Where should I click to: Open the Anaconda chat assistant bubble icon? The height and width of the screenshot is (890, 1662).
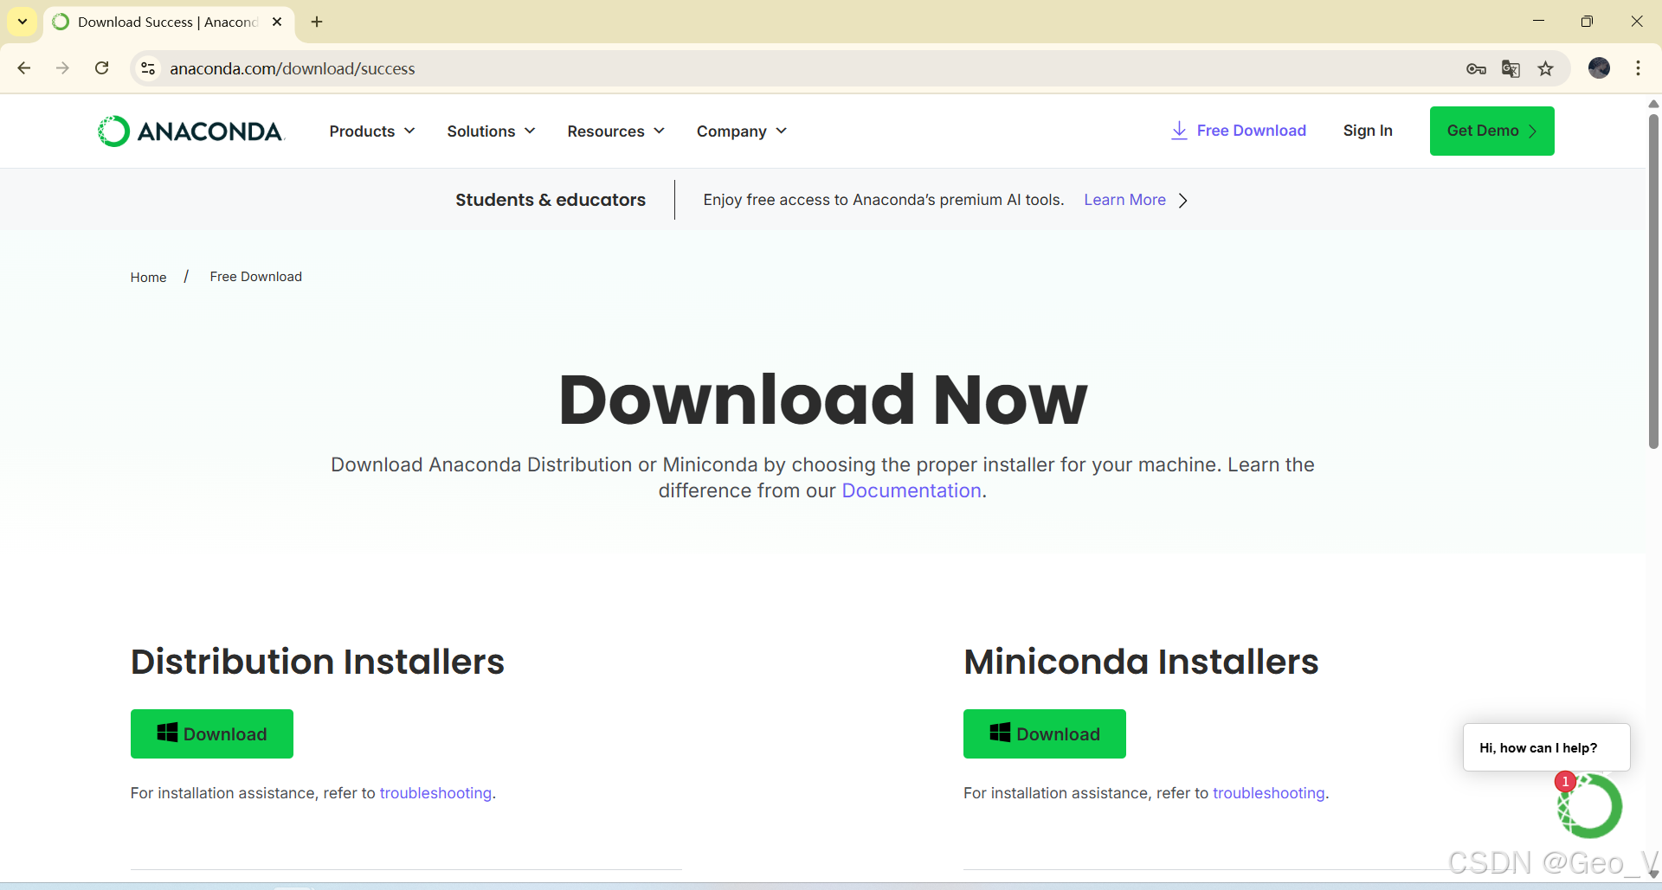point(1589,806)
